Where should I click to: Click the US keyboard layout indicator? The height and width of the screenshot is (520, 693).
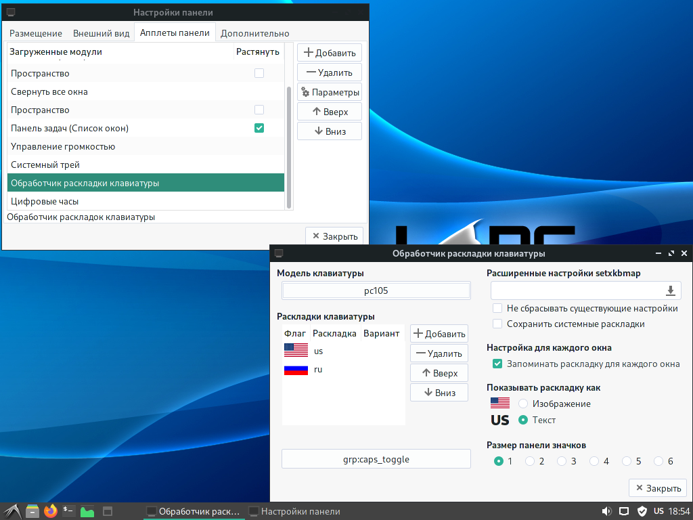[658, 511]
